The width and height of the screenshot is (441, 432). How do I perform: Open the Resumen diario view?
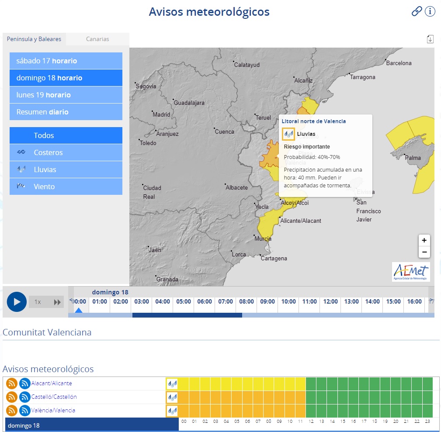coord(66,112)
